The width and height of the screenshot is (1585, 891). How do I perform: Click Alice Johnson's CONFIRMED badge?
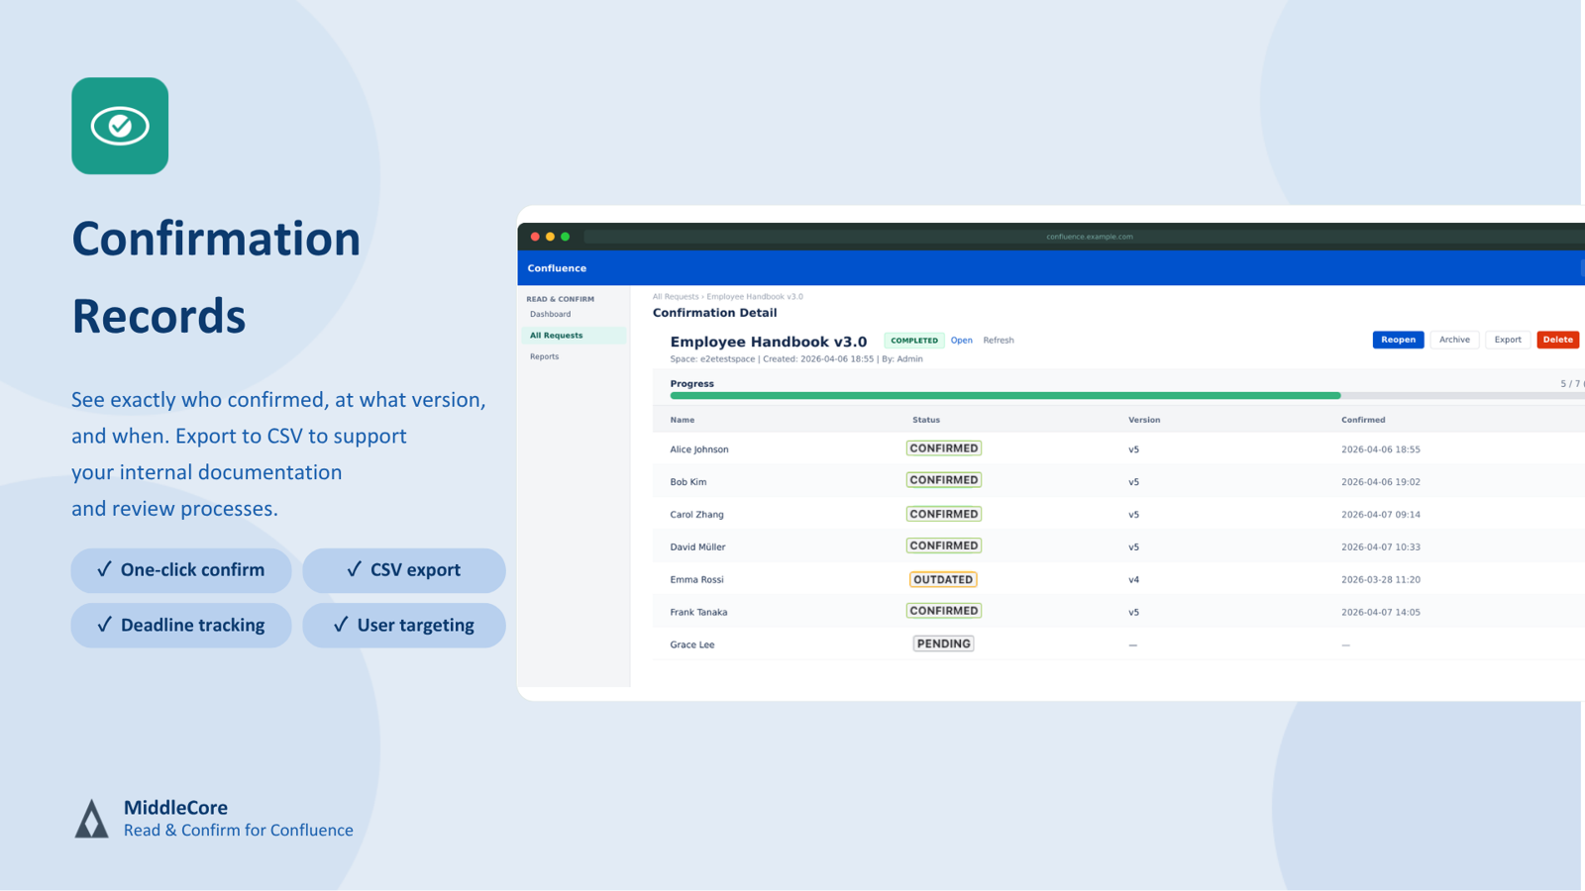(944, 448)
